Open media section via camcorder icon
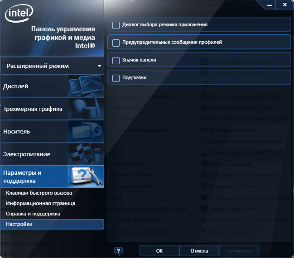Screen dimensions: 294x258 point(86,131)
